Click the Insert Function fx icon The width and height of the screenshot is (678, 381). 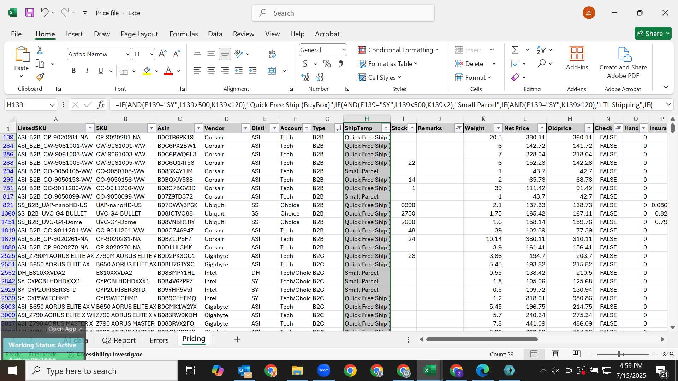tap(101, 104)
